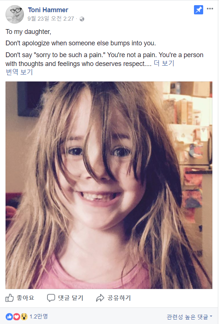
Task: Click 공유하기 share button
Action: (119, 298)
